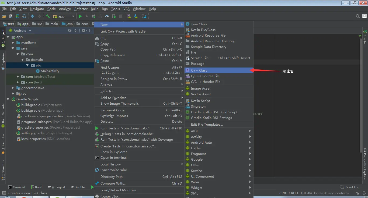Click the UTF-8 encoding in status bar
Viewport: 368px width, 198px height.
[x=306, y=193]
